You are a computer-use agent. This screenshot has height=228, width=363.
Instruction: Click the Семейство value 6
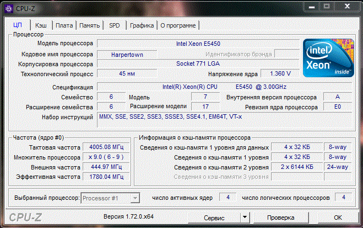[x=111, y=97]
